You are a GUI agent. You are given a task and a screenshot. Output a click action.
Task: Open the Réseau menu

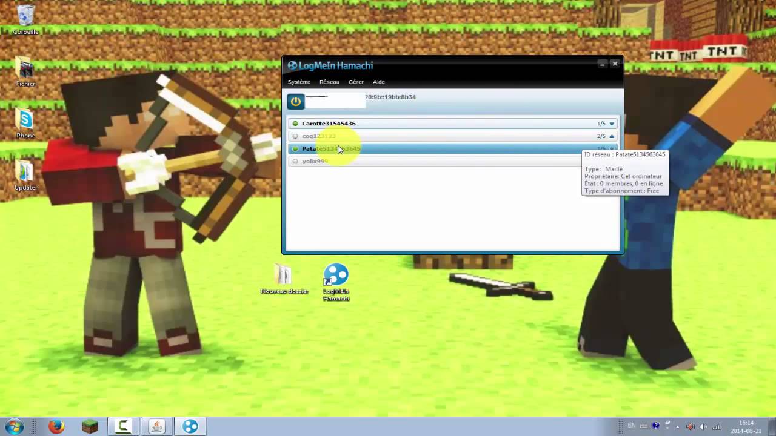329,82
